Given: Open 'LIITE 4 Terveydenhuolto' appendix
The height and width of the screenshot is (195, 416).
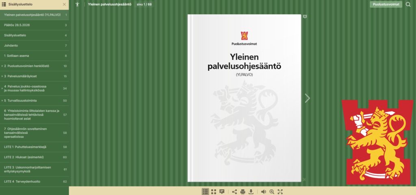Looking at the screenshot, I should 35,182.
